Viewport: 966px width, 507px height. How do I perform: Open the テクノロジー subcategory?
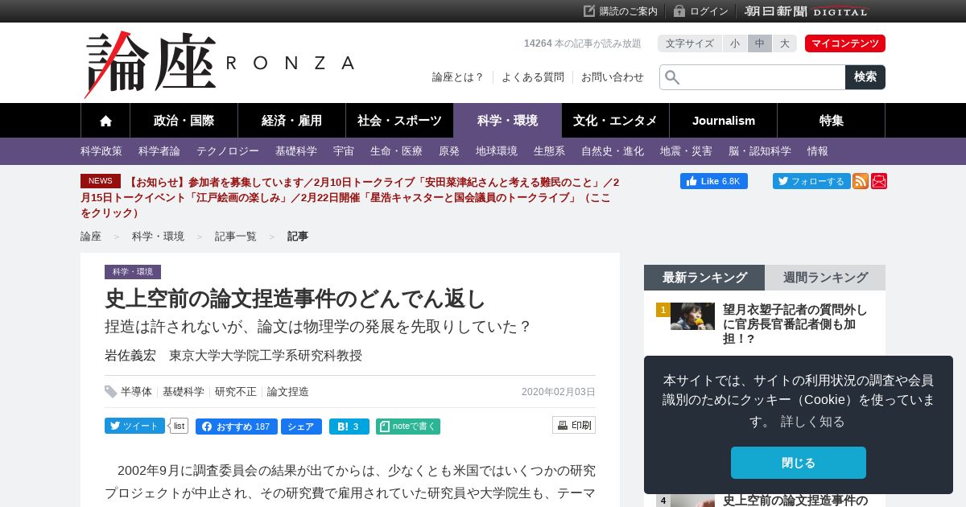tap(228, 151)
